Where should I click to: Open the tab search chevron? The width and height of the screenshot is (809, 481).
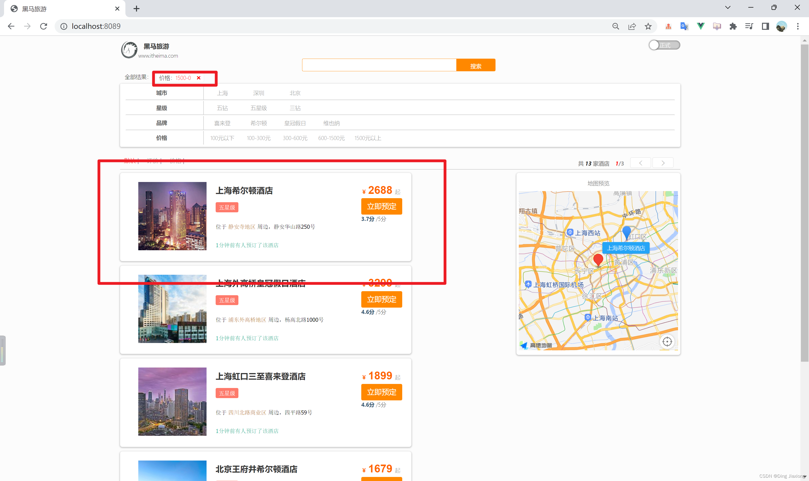728,7
